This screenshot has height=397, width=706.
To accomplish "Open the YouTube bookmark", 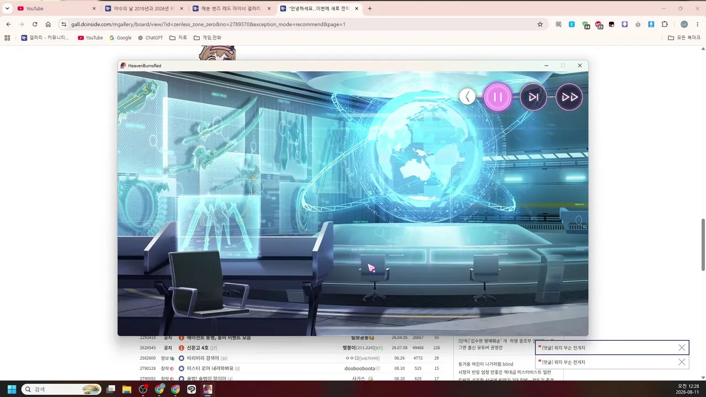I will [90, 37].
